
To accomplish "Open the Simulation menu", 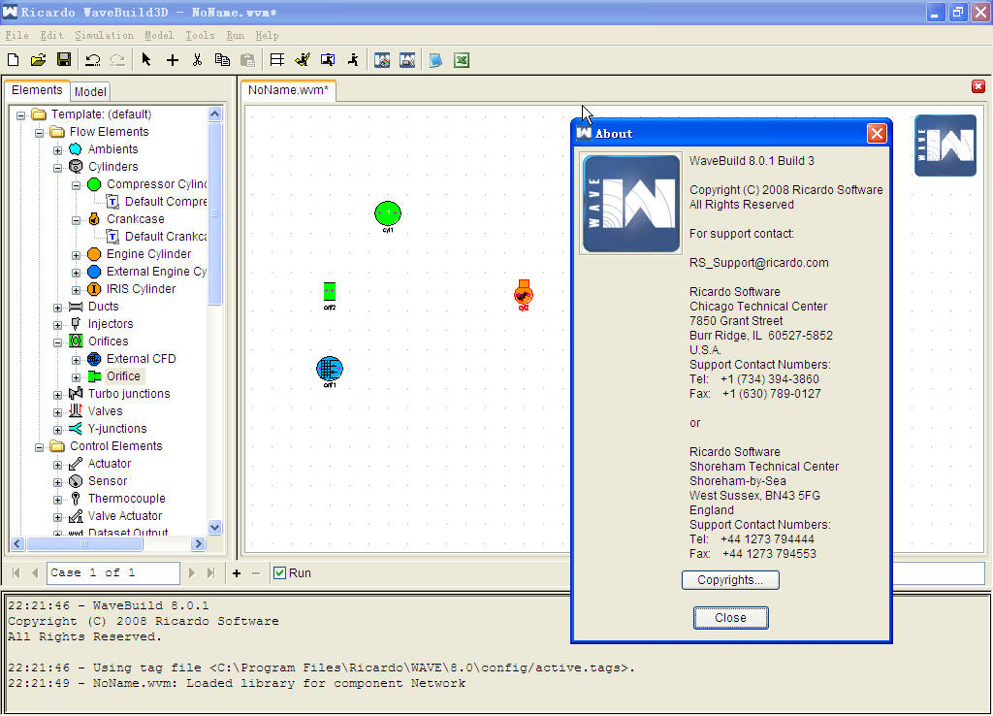I will [x=104, y=36].
